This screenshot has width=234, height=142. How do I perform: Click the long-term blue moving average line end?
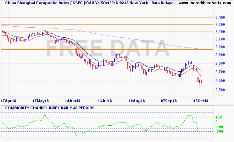click(x=201, y=49)
